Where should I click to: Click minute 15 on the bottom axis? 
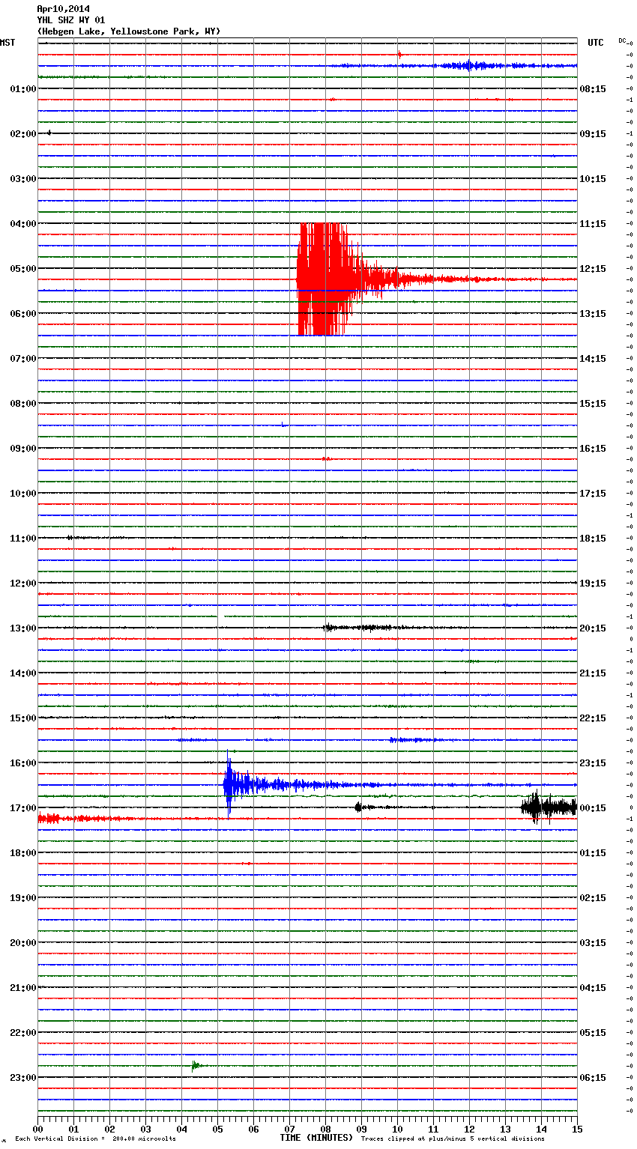577,1129
